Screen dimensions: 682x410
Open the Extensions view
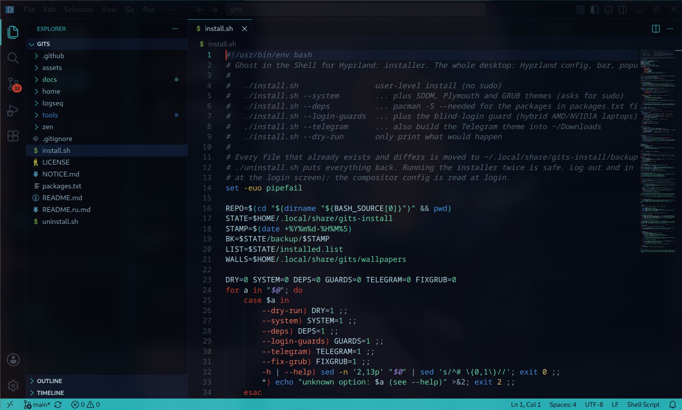tap(13, 136)
